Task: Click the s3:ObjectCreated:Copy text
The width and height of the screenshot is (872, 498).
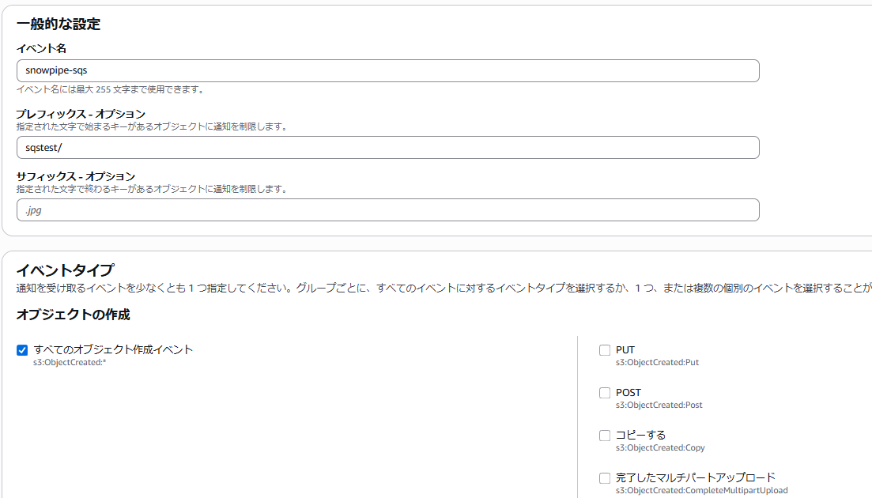Action: (x=660, y=448)
